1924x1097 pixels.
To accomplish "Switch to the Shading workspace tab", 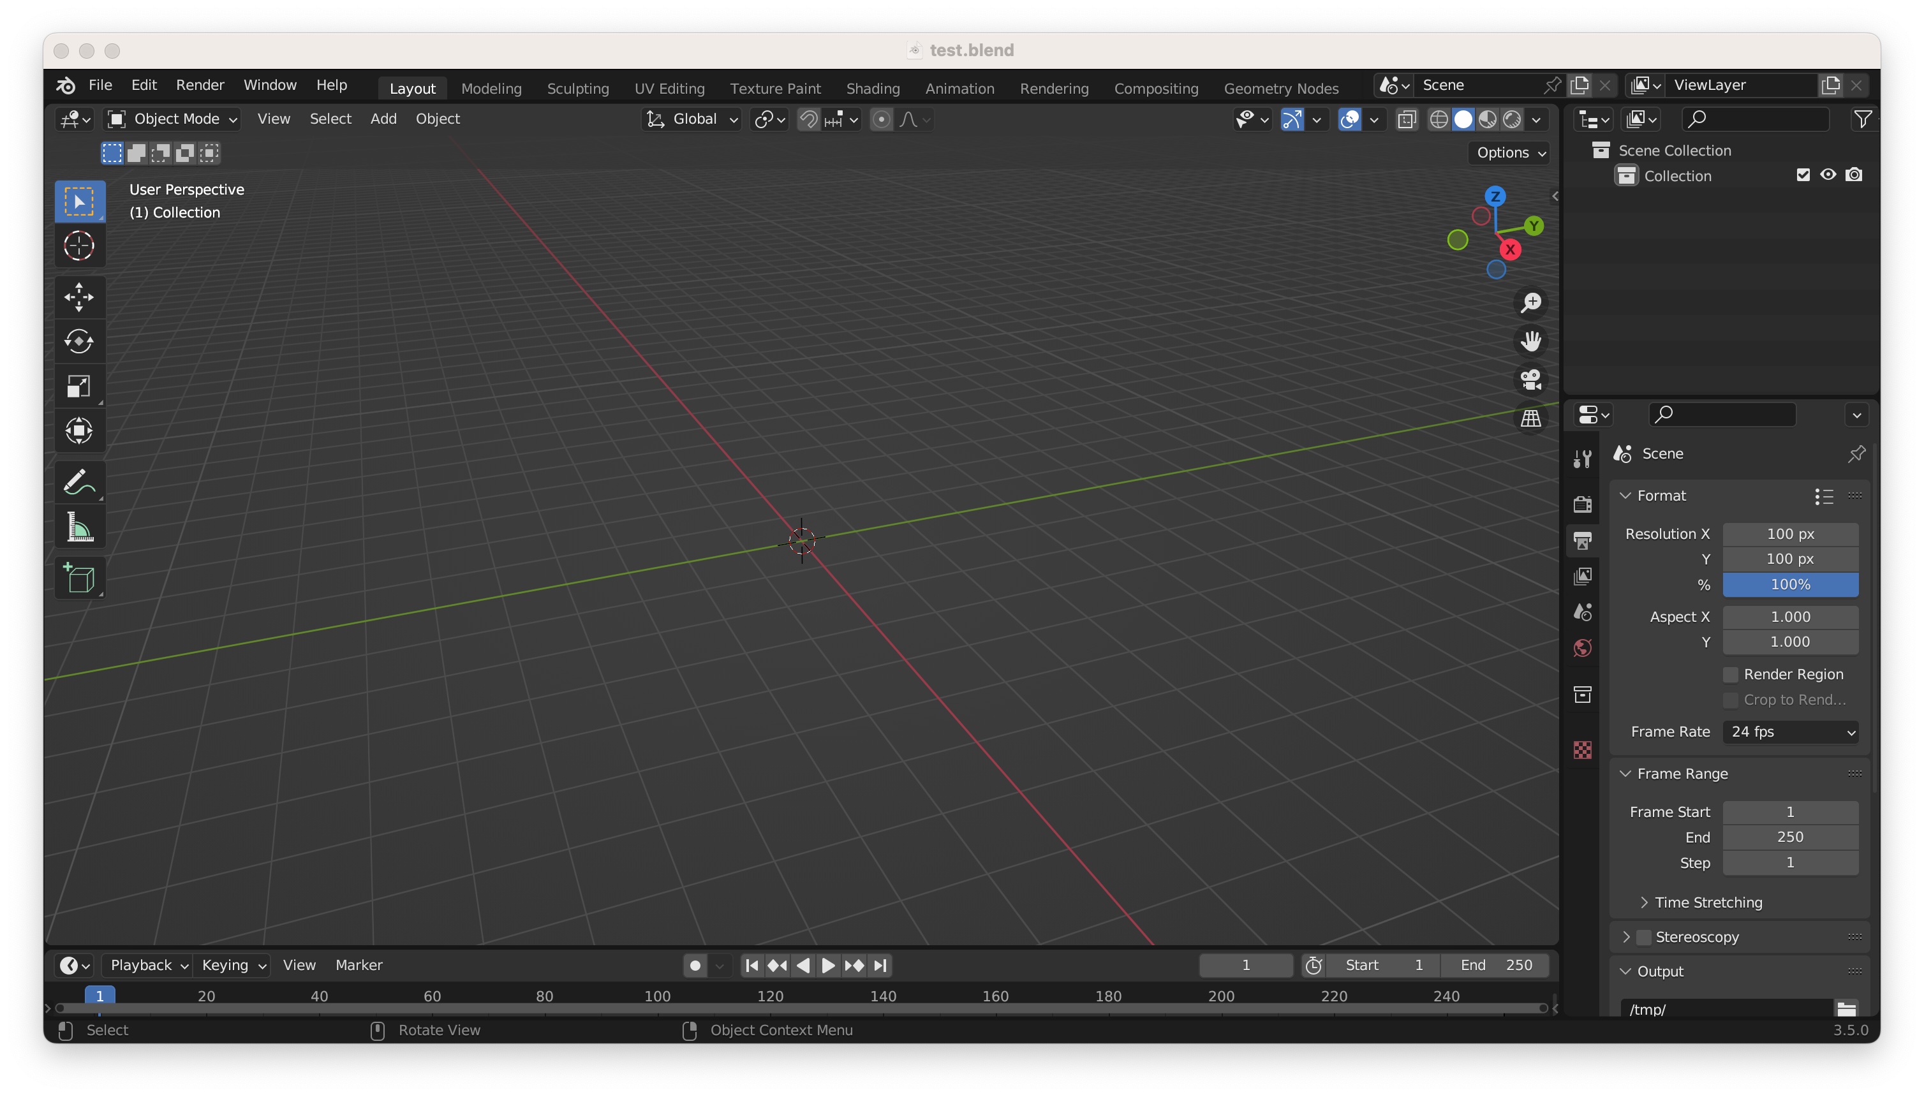I will [873, 88].
